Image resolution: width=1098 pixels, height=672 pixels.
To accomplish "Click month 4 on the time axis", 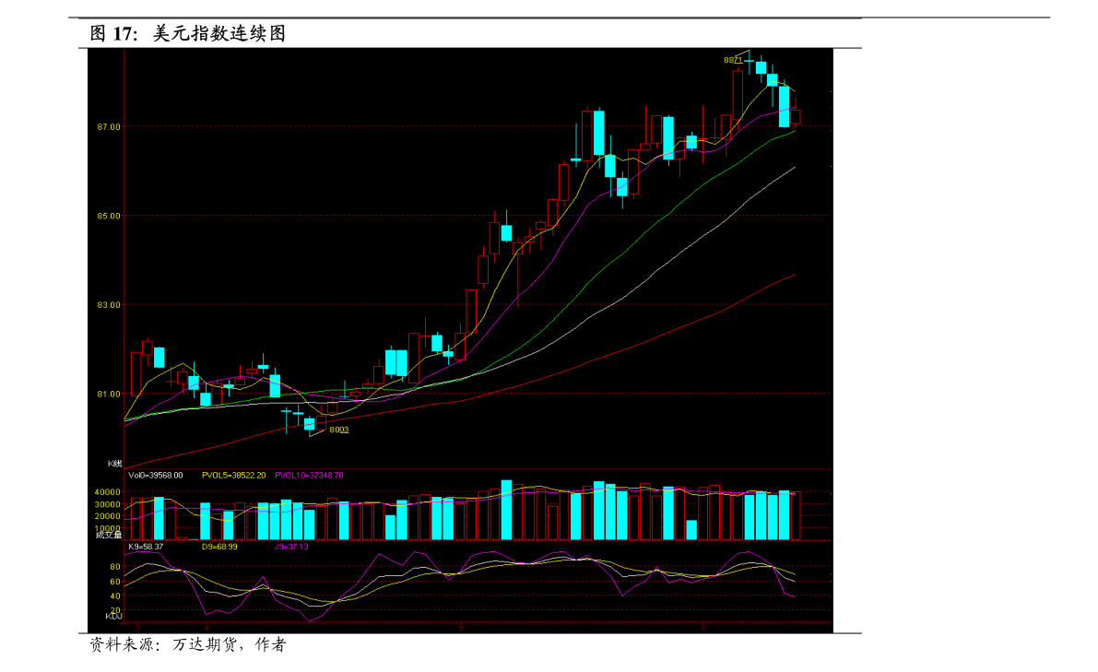I will (x=207, y=629).
